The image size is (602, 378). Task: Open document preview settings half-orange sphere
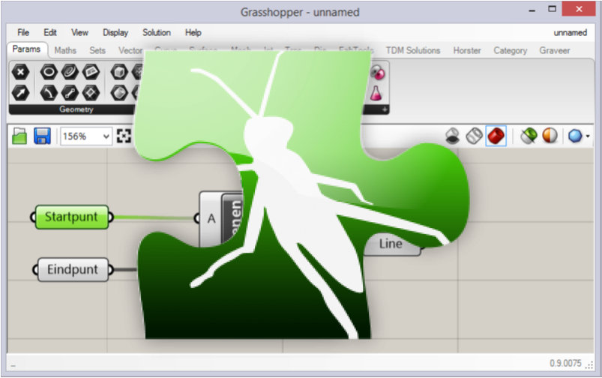(x=550, y=136)
